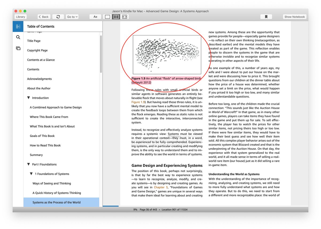Screen dimensions: 321x229
Task: Go to Contents at a Glance
Action: click(41, 60)
